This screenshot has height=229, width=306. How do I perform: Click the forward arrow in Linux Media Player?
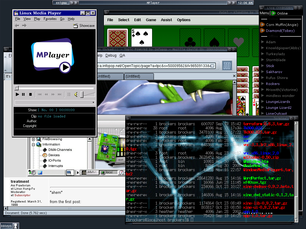pyautogui.click(x=24, y=26)
